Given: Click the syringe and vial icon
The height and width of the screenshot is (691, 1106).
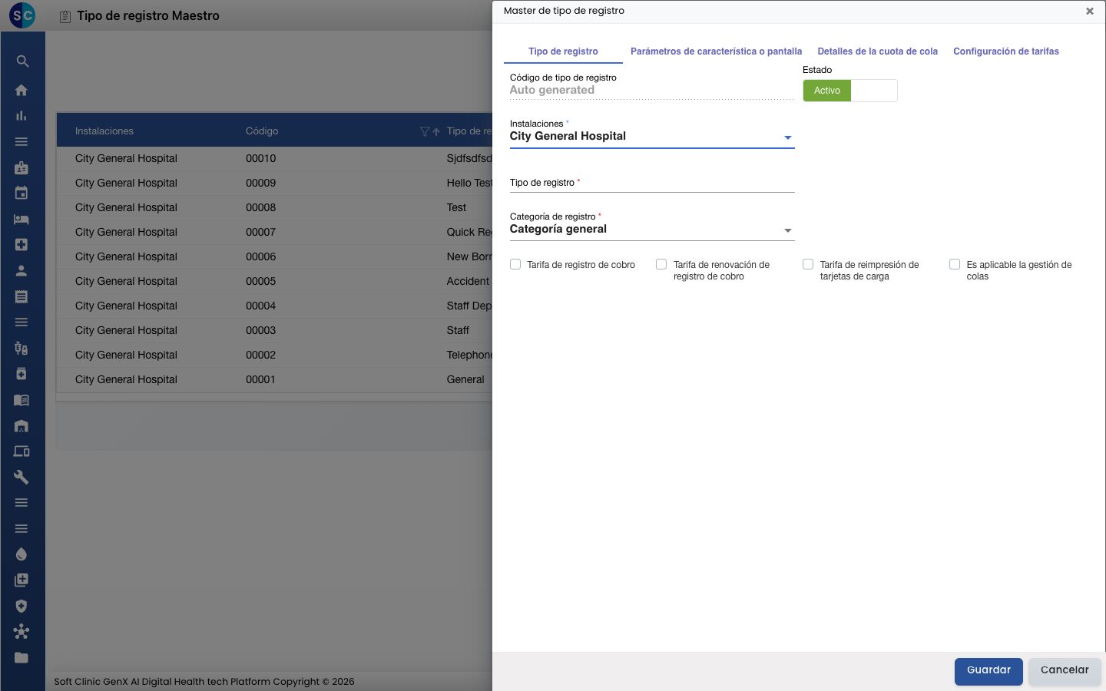Looking at the screenshot, I should [x=22, y=349].
